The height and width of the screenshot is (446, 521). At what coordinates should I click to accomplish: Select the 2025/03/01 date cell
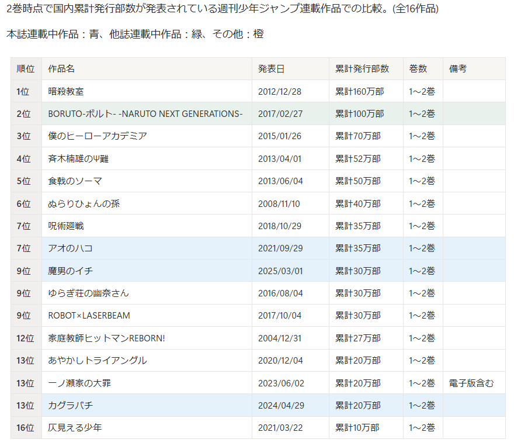tap(280, 271)
